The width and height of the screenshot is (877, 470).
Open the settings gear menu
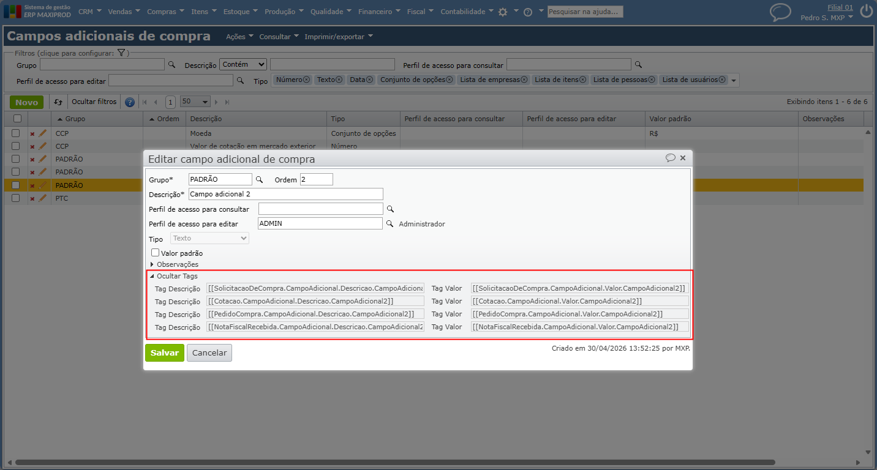click(503, 12)
